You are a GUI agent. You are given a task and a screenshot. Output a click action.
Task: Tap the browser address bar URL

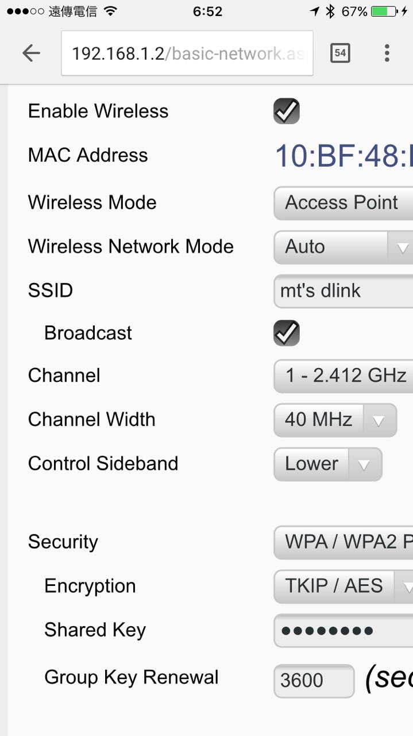coord(187,53)
